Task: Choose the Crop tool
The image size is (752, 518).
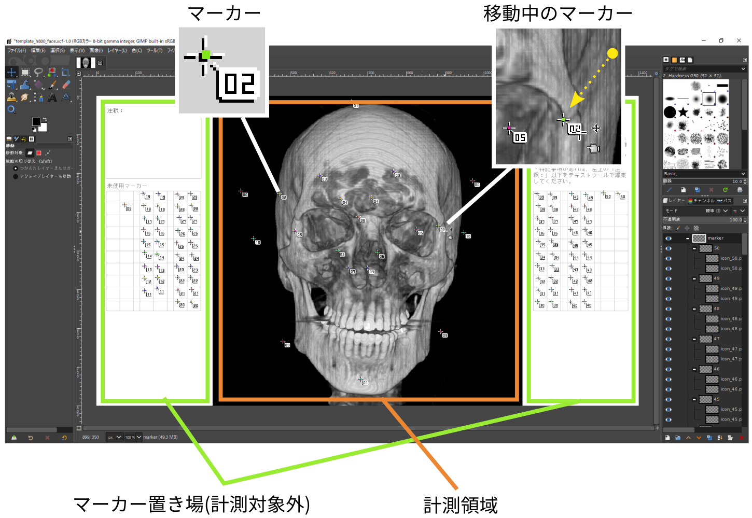Action: [x=66, y=72]
